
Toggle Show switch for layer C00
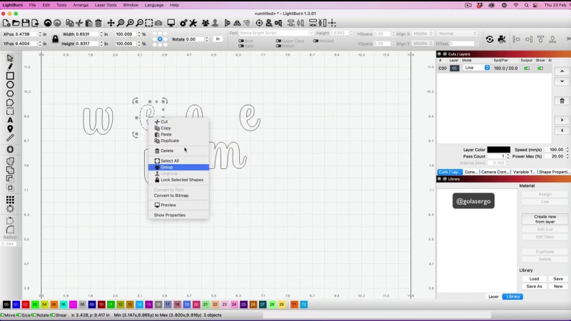click(539, 68)
